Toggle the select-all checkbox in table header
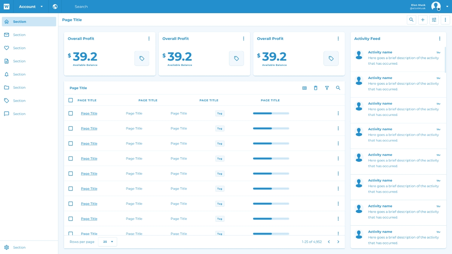 tap(70, 100)
